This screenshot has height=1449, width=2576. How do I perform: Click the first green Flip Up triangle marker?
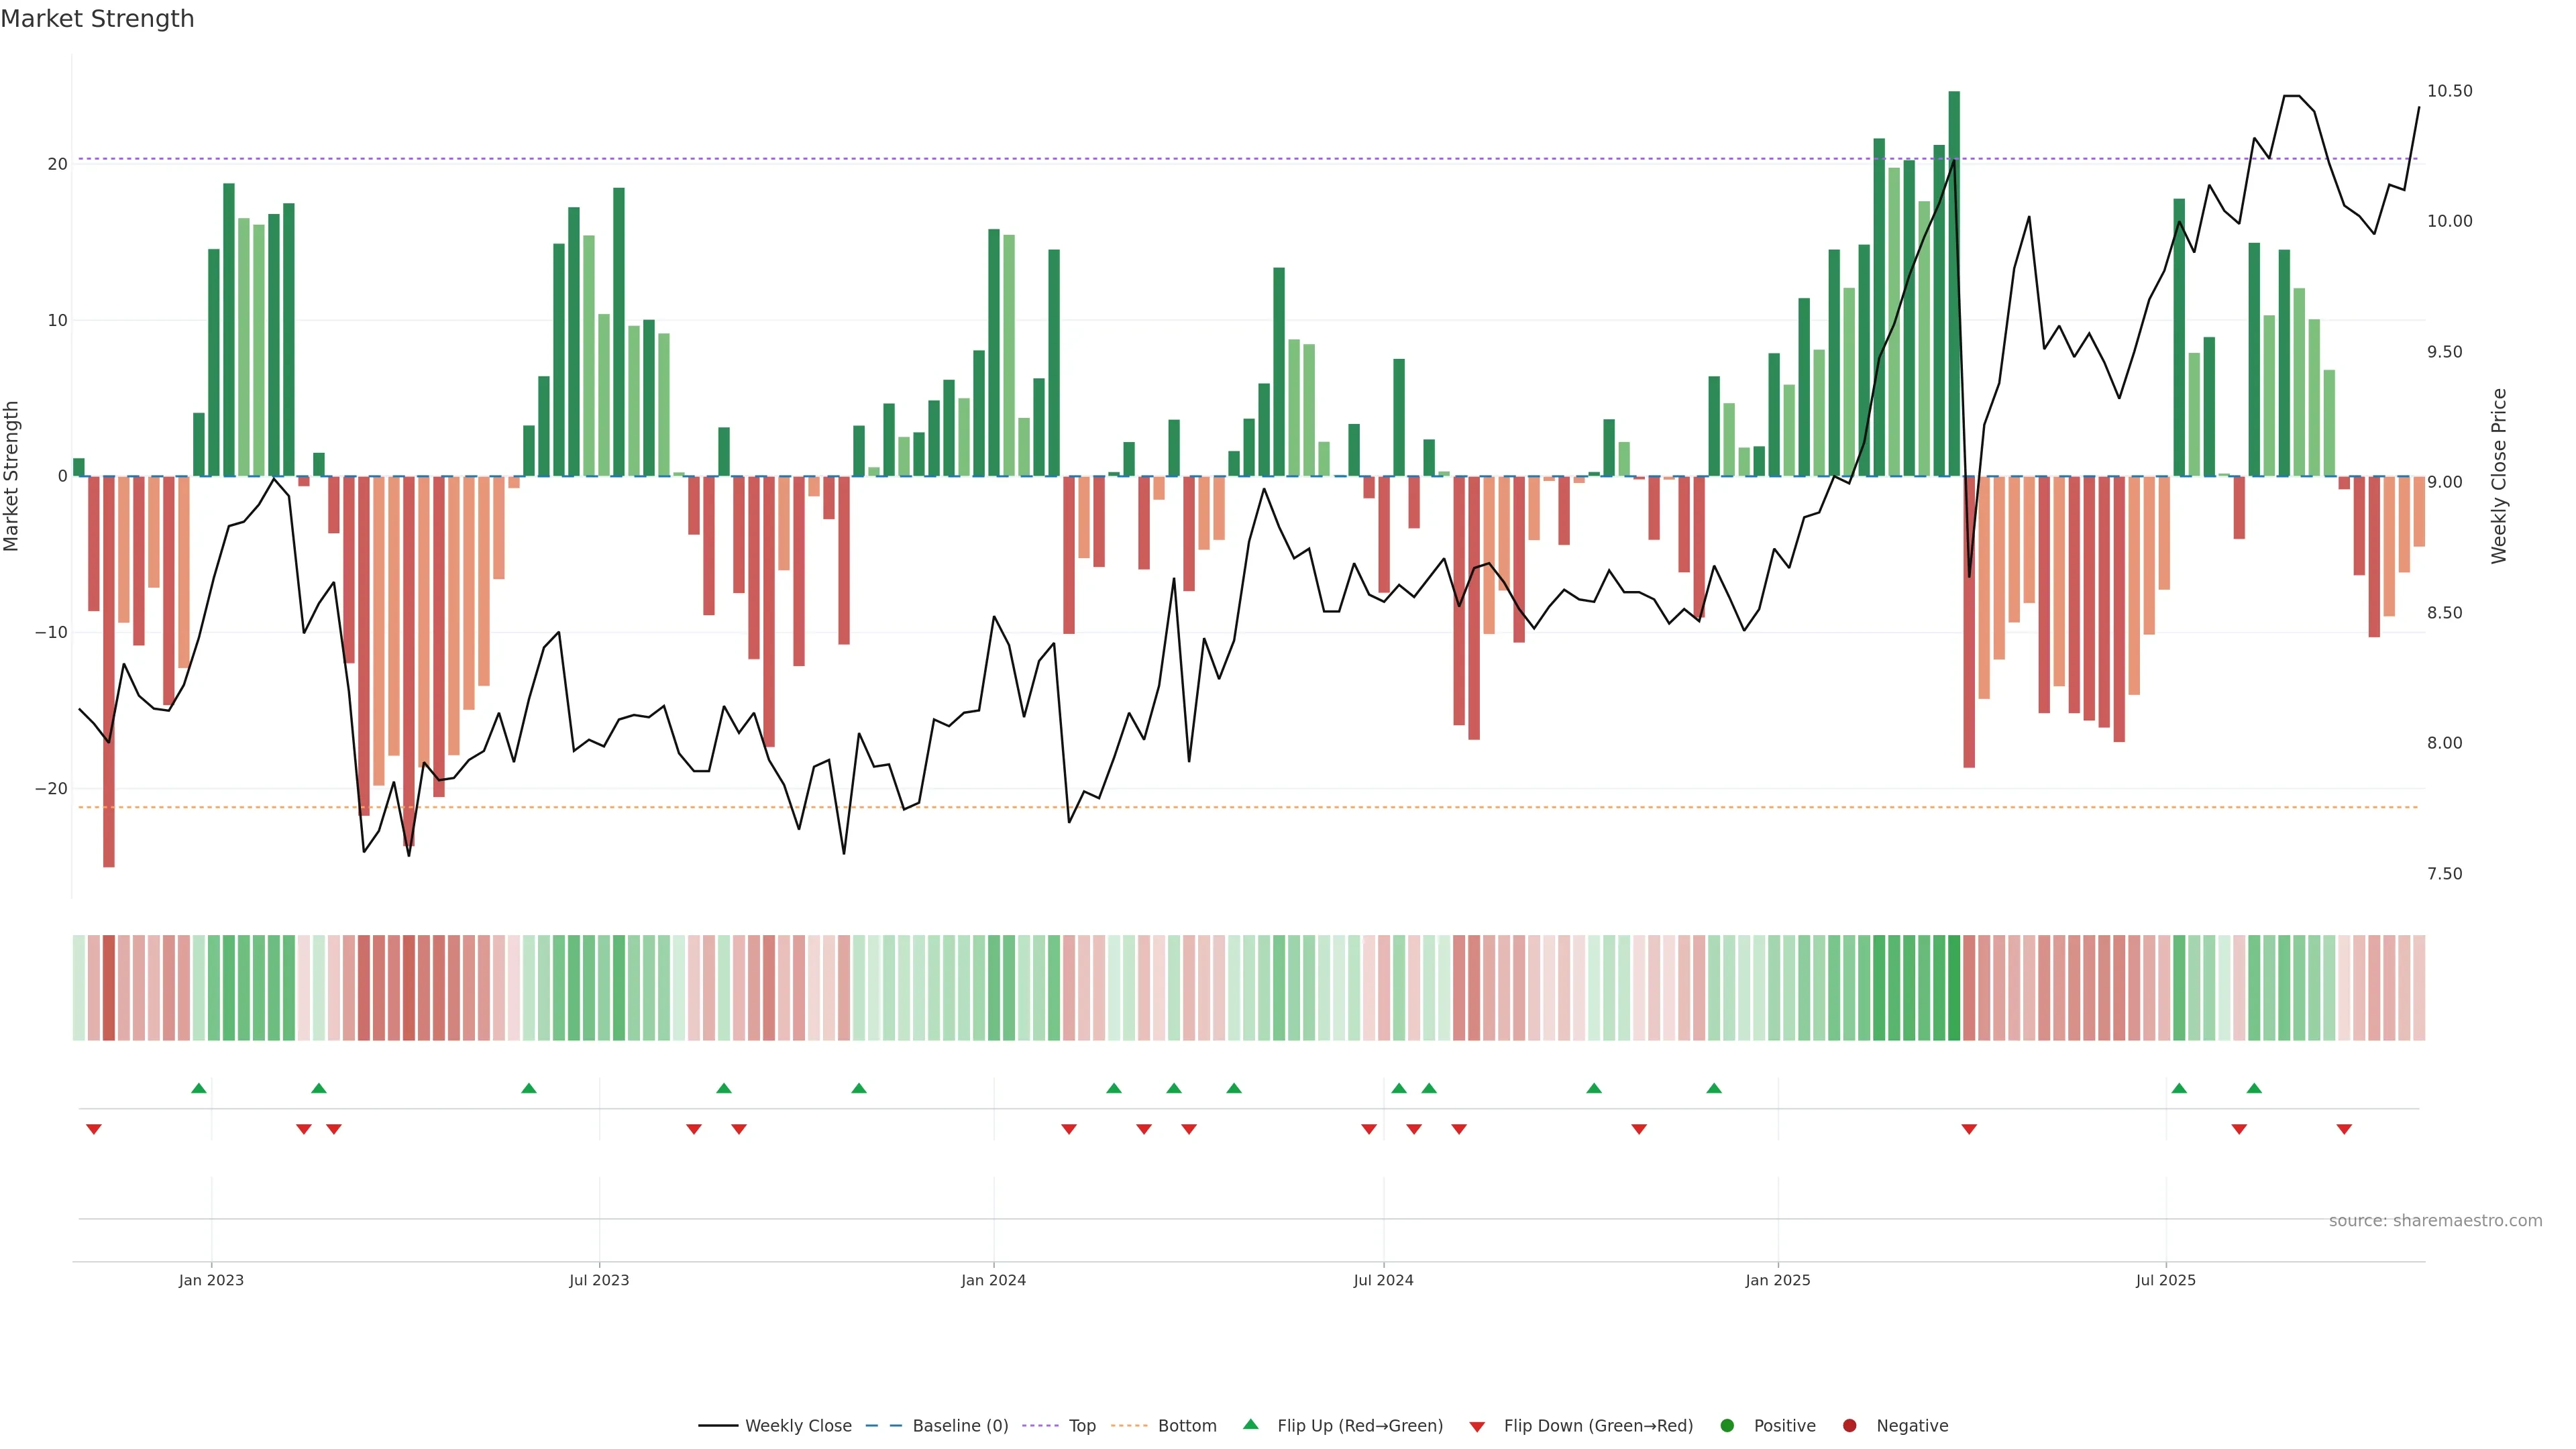(x=199, y=1088)
